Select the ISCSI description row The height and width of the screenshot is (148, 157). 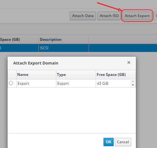click(78, 48)
